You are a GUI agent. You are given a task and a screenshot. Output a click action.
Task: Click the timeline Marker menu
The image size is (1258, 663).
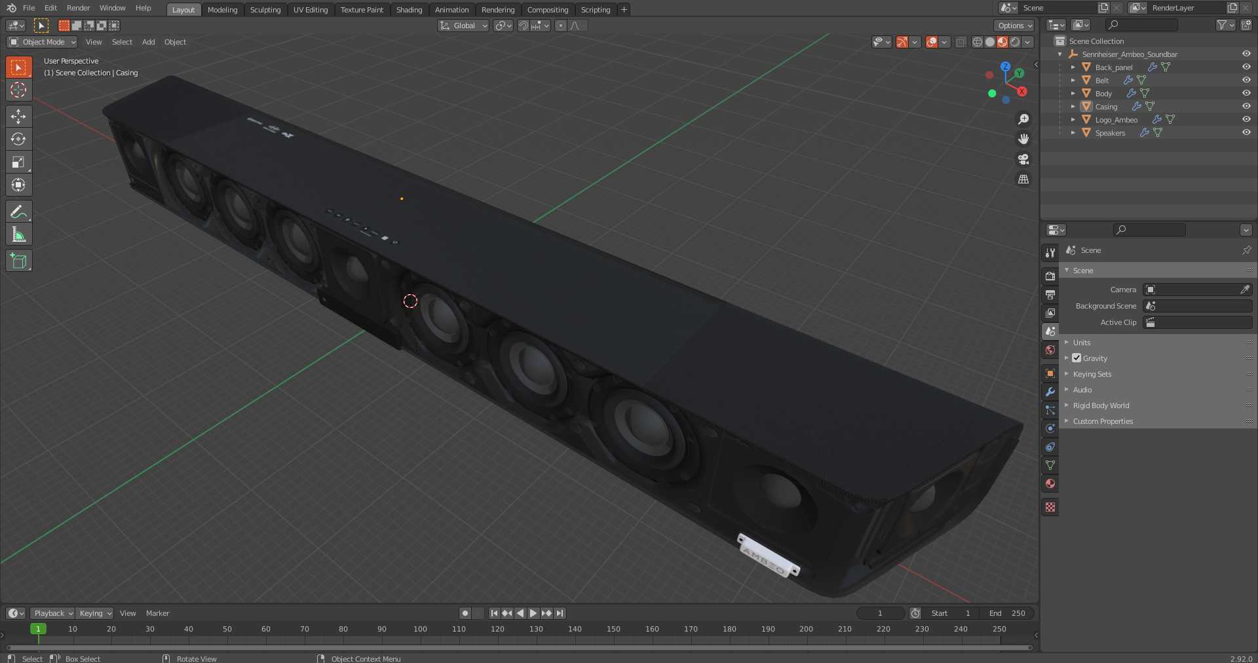point(157,613)
